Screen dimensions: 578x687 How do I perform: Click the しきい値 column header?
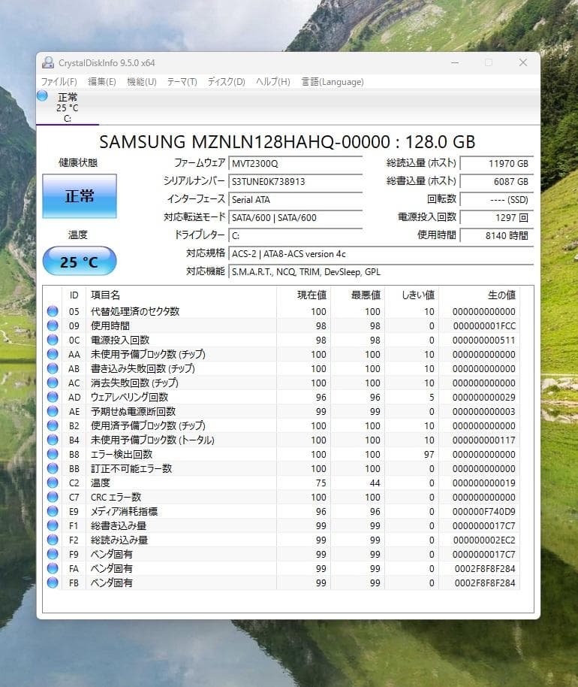click(x=413, y=295)
